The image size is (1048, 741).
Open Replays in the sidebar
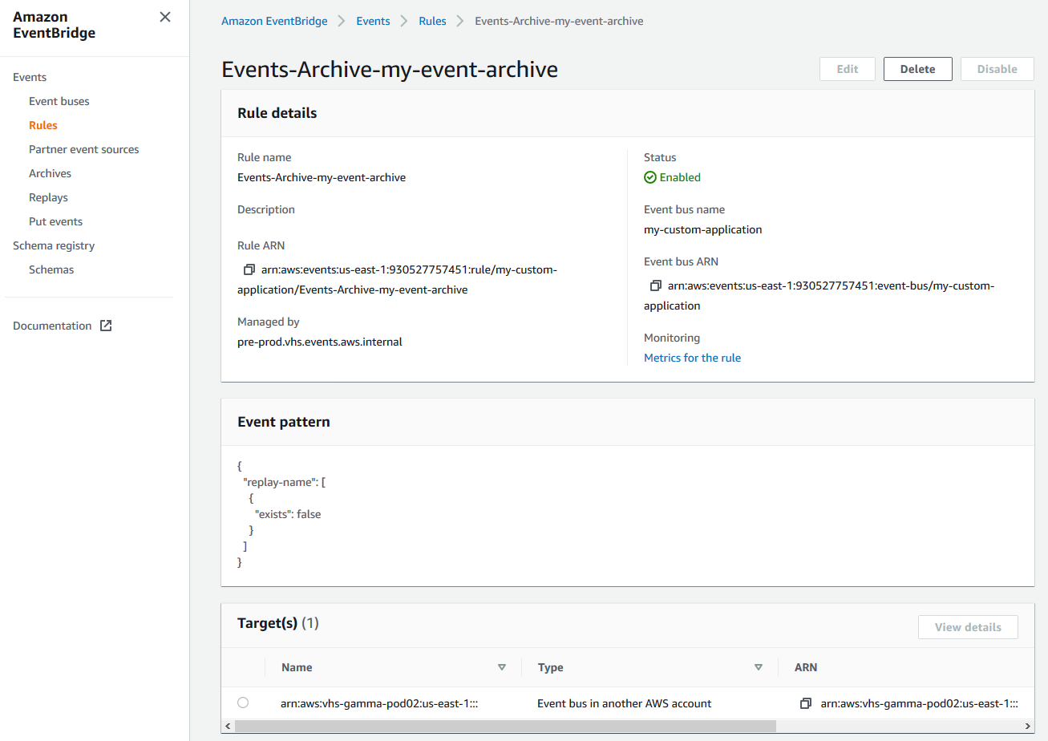pyautogui.click(x=48, y=197)
